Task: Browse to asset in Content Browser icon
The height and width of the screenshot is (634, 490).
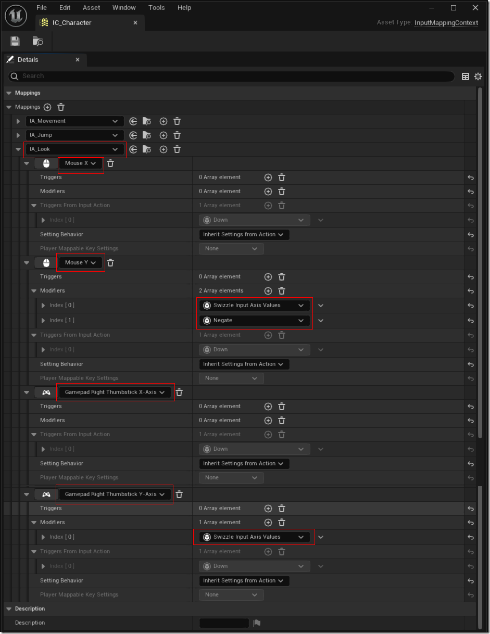Action: [x=37, y=41]
